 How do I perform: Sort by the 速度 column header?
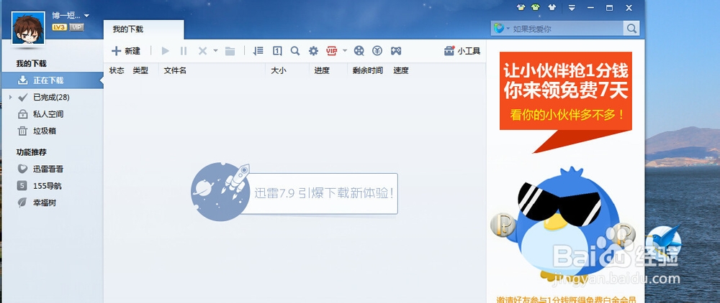401,70
